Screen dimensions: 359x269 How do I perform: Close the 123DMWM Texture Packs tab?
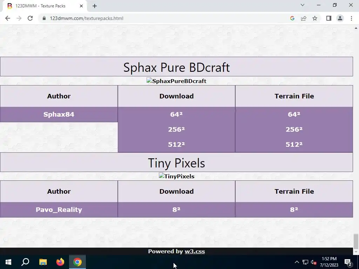[81, 6]
